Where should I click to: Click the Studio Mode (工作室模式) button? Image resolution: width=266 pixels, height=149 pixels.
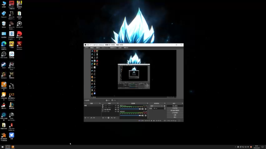coord(175,113)
